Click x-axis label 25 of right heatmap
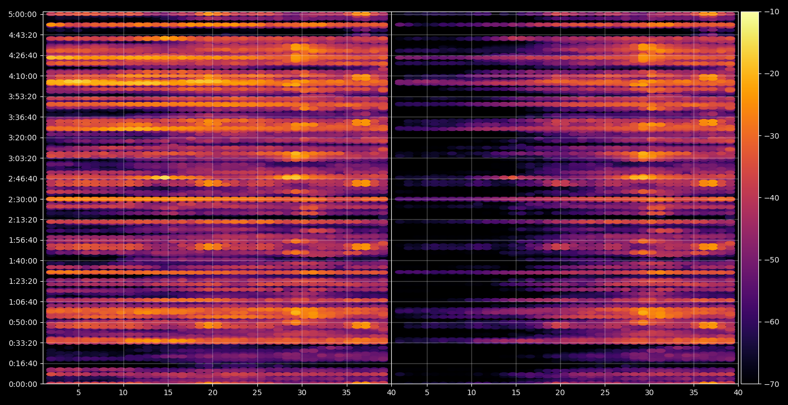 (605, 392)
